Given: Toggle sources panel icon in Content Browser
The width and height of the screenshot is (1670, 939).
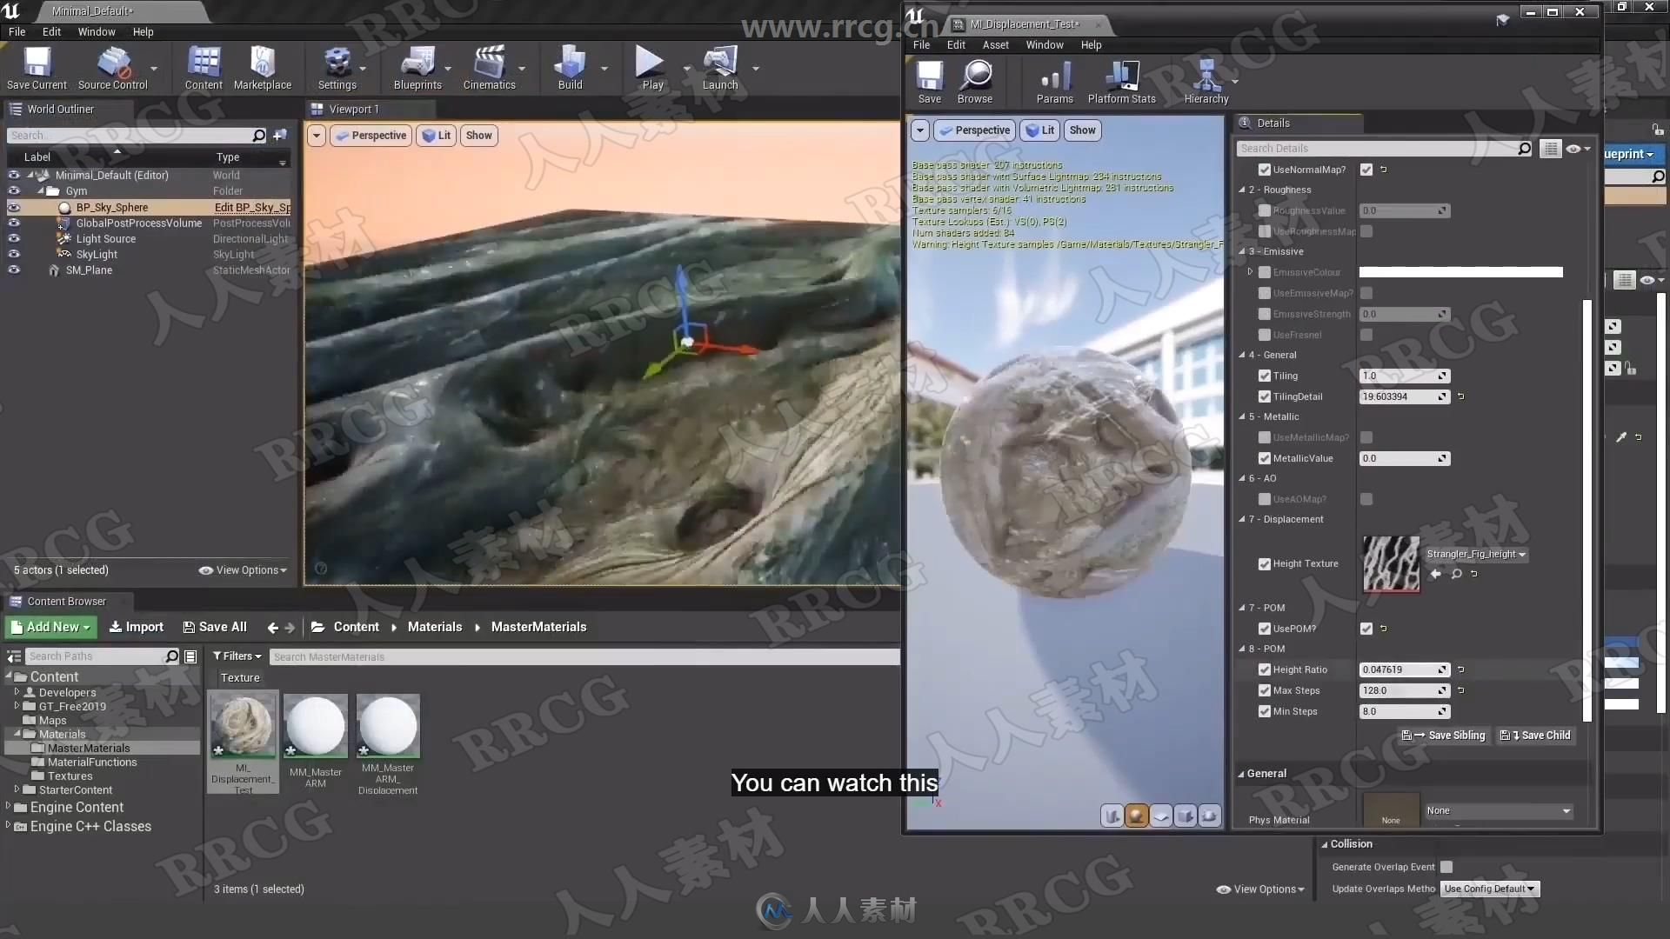Looking at the screenshot, I should click(x=14, y=656).
